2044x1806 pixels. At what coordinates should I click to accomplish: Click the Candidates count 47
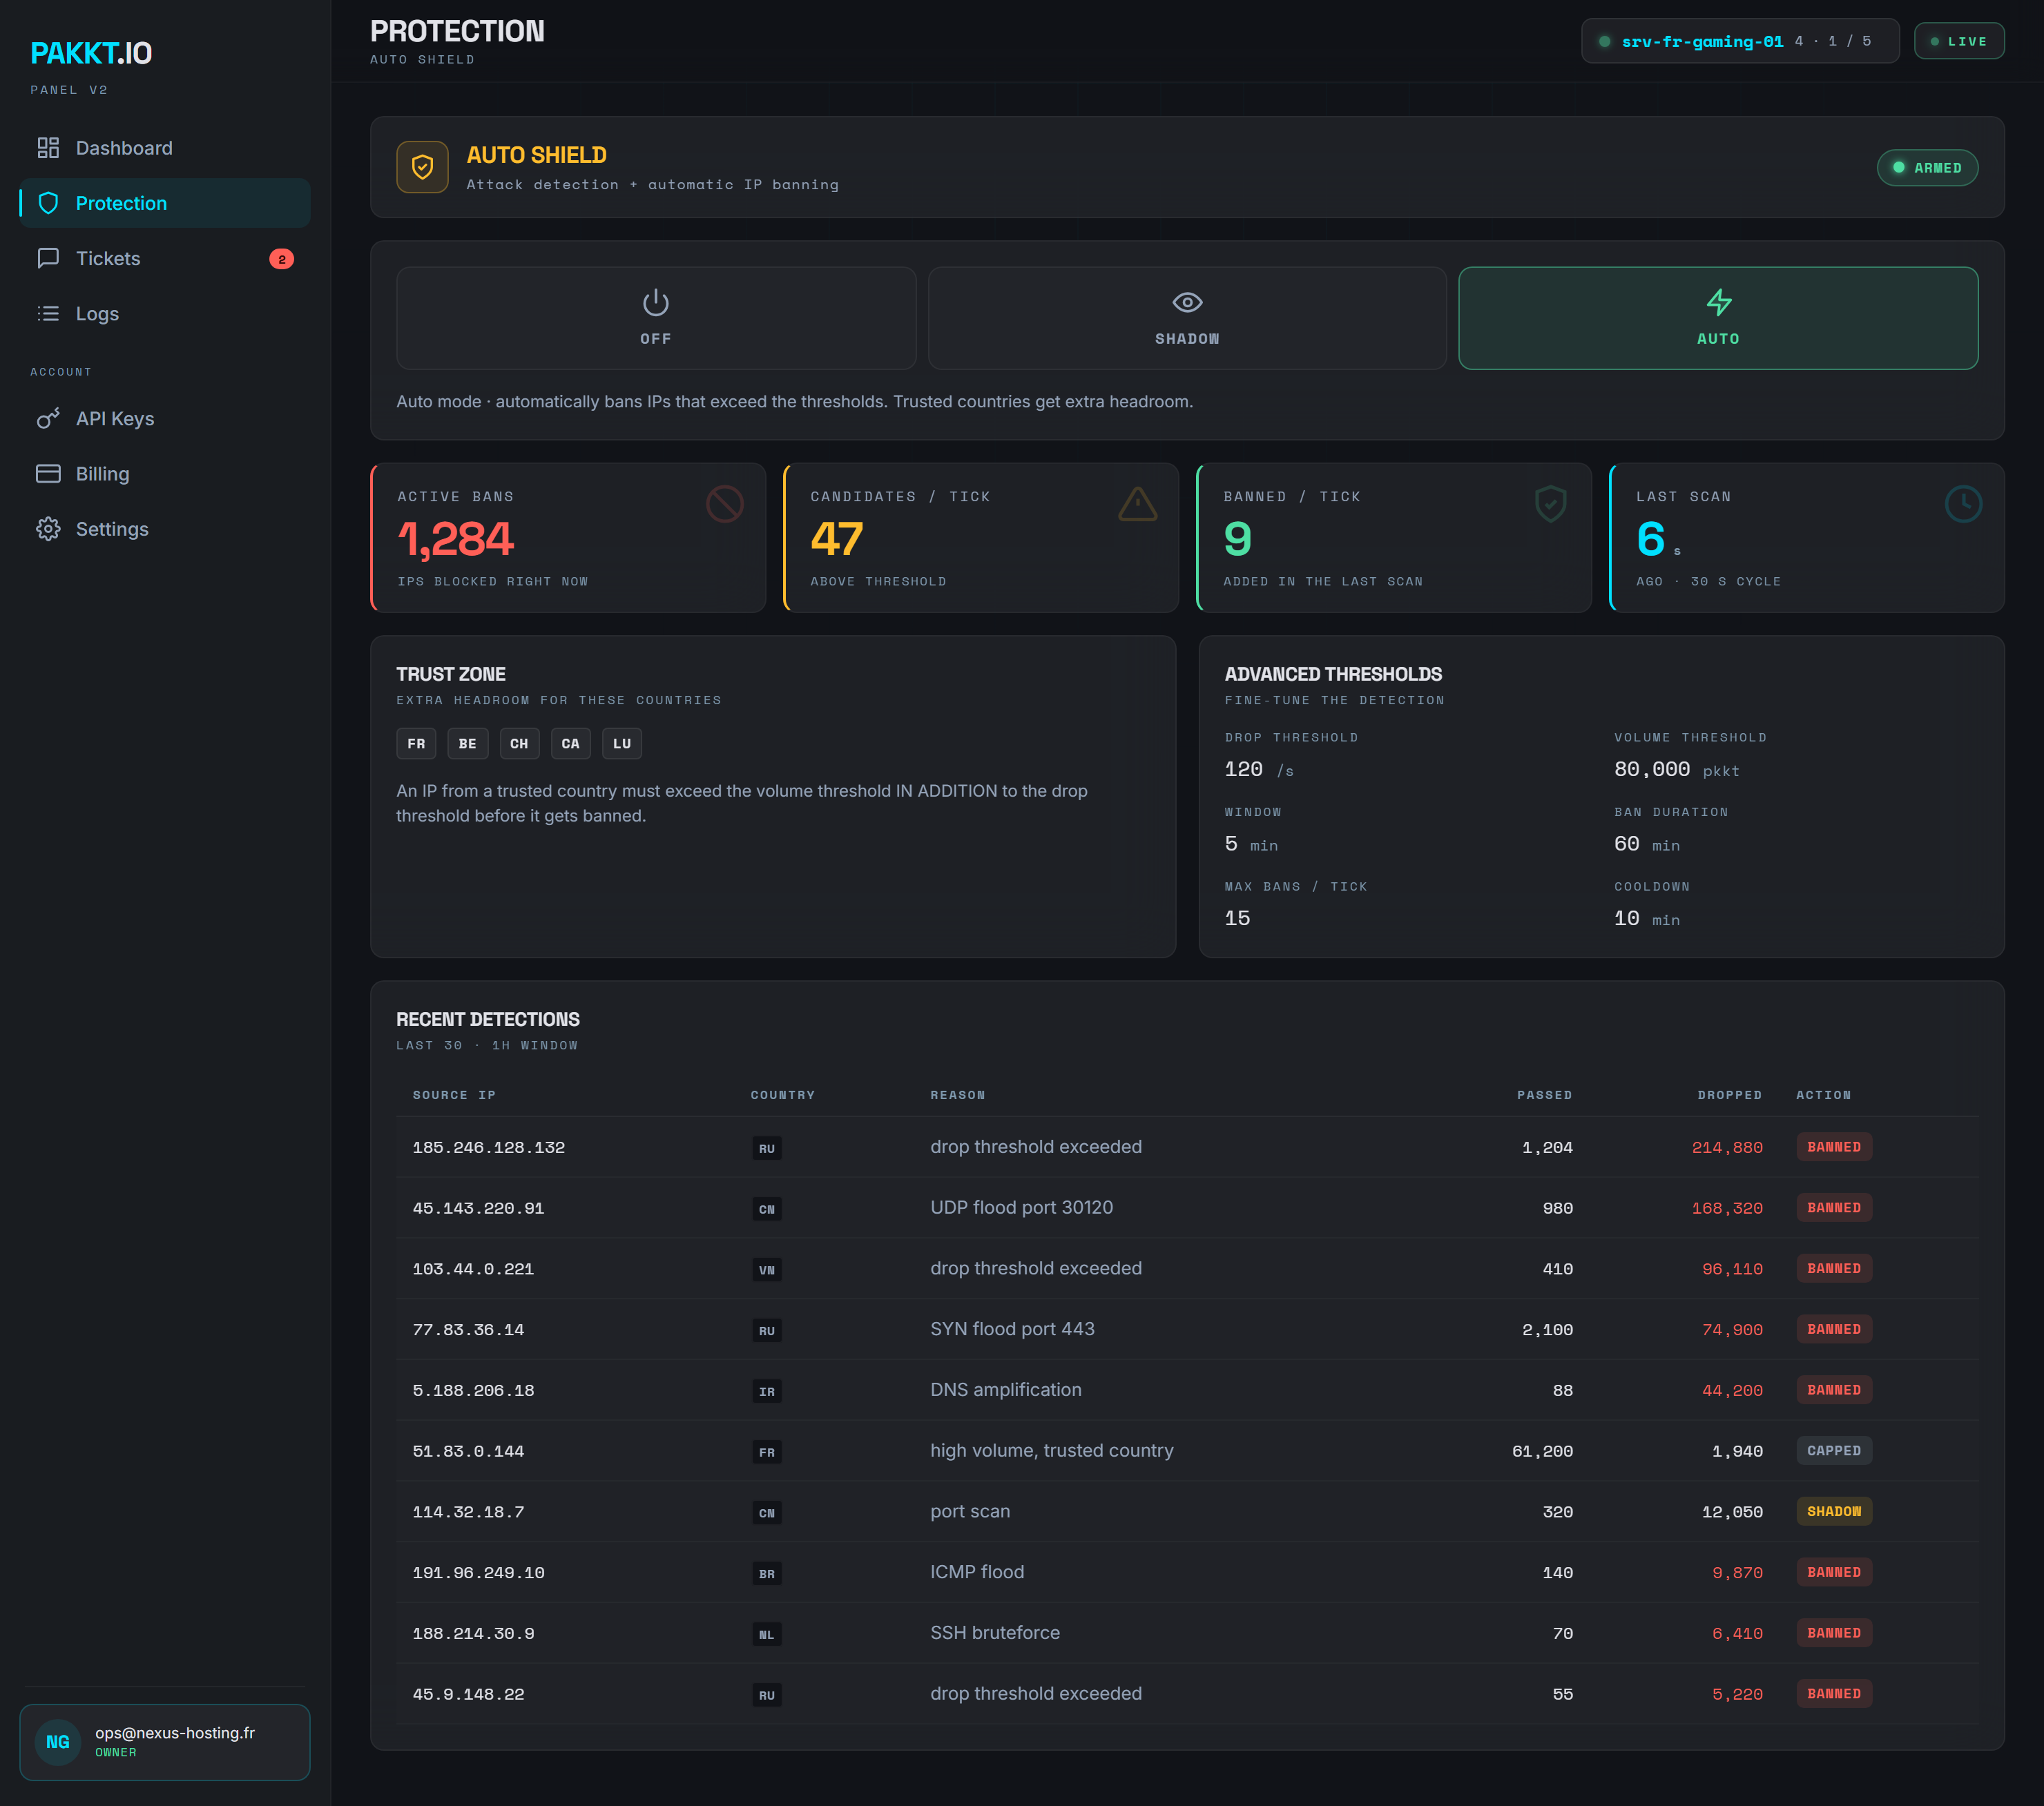tap(837, 539)
